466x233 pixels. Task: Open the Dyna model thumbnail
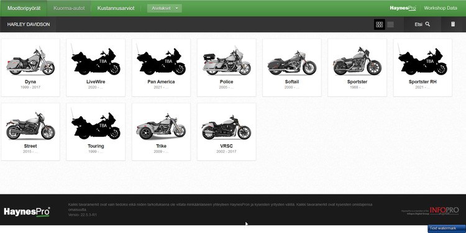30,61
